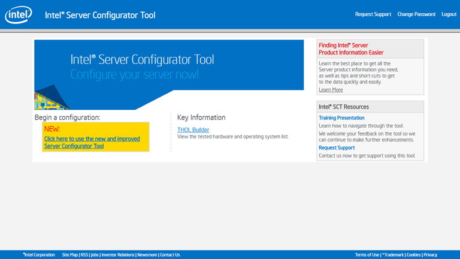Open Cookies link in footer
Screen dimensions: 460x259
coord(414,255)
